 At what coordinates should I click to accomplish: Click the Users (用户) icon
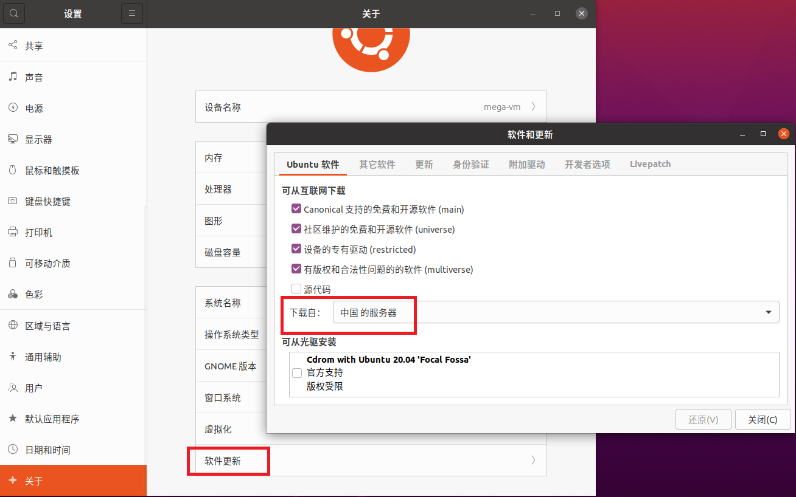13,388
